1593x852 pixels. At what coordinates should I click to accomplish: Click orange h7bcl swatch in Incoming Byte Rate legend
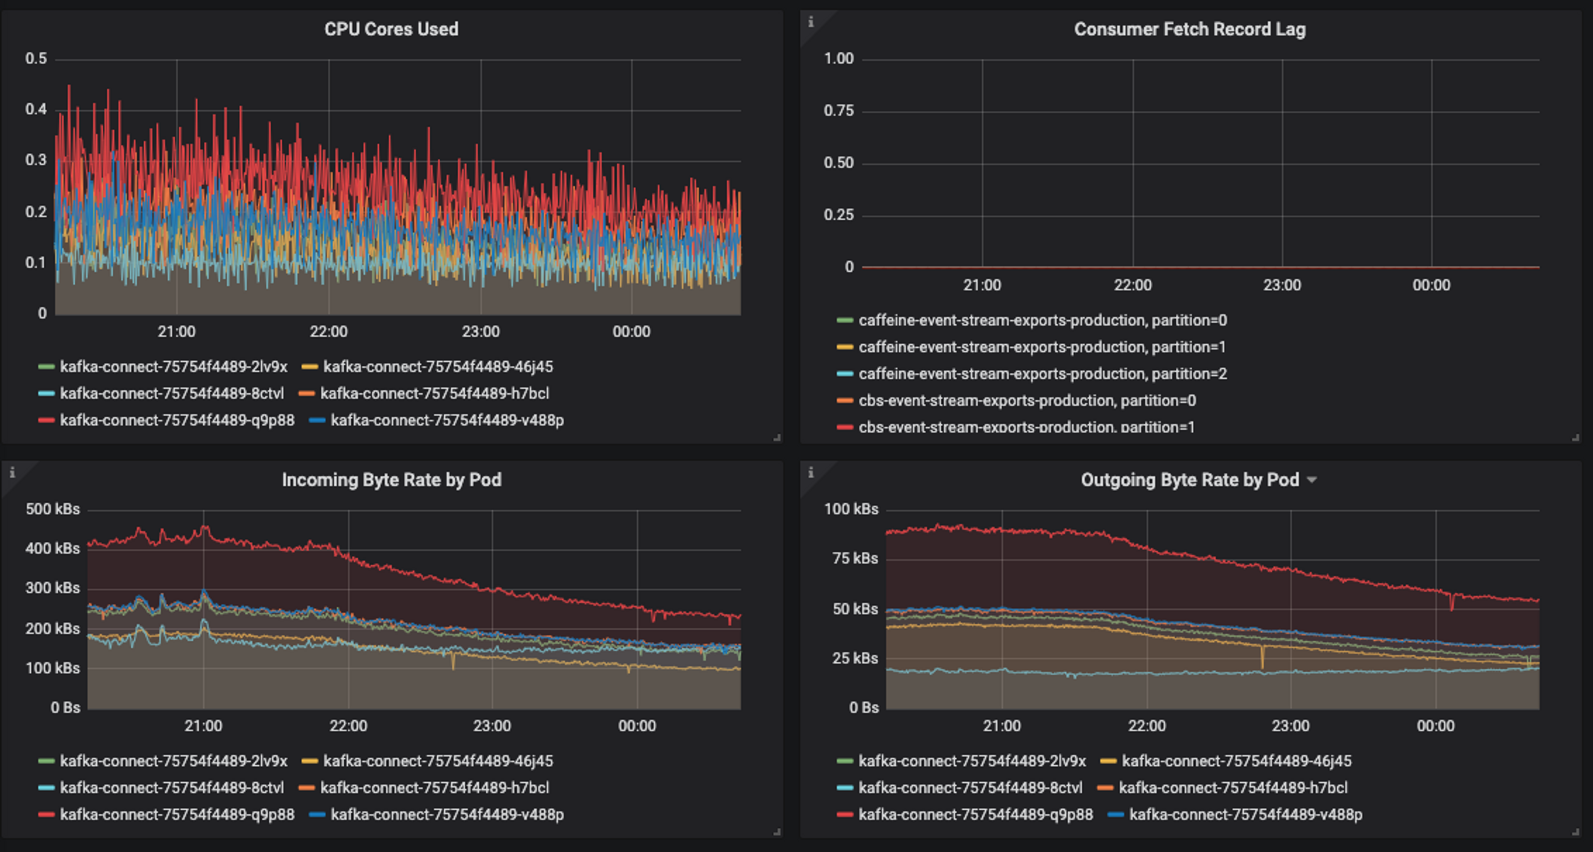click(x=307, y=788)
